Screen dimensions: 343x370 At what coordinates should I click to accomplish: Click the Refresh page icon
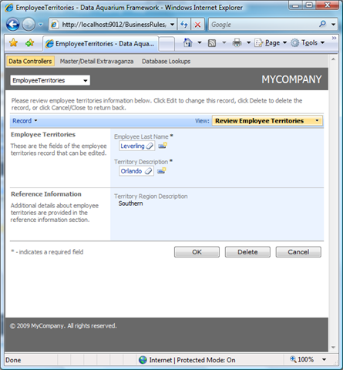(184, 25)
